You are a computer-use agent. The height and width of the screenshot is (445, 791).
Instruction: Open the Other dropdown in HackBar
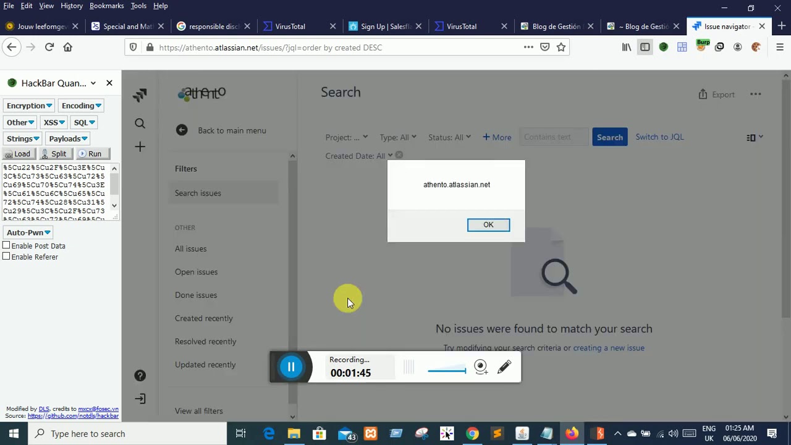pos(20,122)
